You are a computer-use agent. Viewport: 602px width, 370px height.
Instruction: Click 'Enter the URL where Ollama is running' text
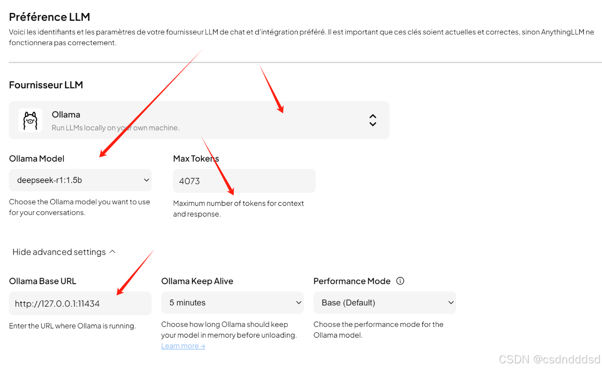[73, 326]
